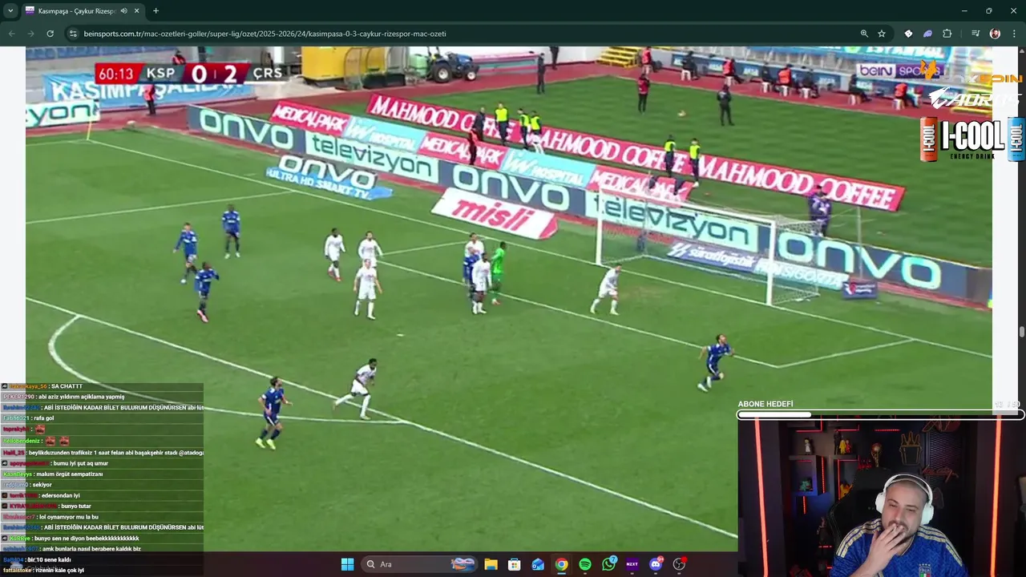Click the 'SA CHATTT' chat message

pyautogui.click(x=67, y=386)
